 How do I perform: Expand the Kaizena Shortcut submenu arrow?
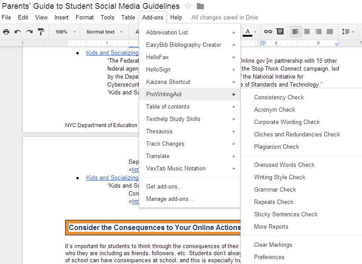coord(234,82)
